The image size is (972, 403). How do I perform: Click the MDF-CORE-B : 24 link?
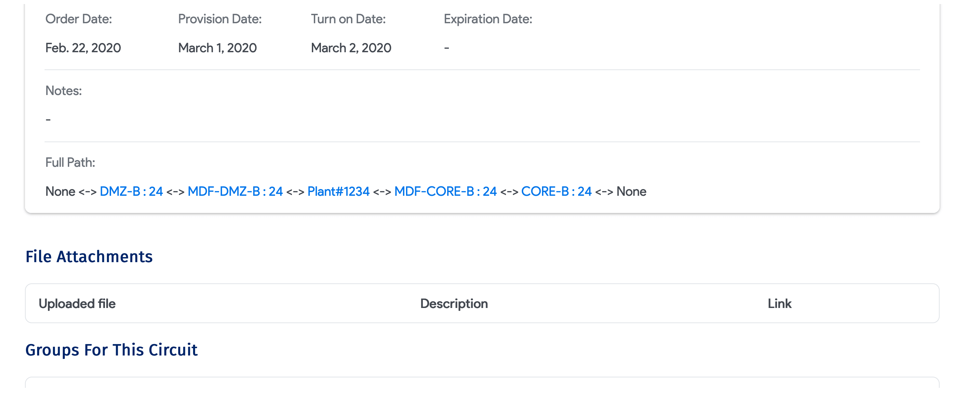(x=445, y=191)
